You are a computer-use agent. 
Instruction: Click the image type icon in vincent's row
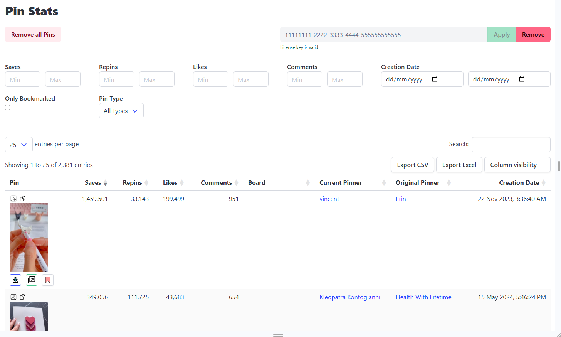[13, 199]
